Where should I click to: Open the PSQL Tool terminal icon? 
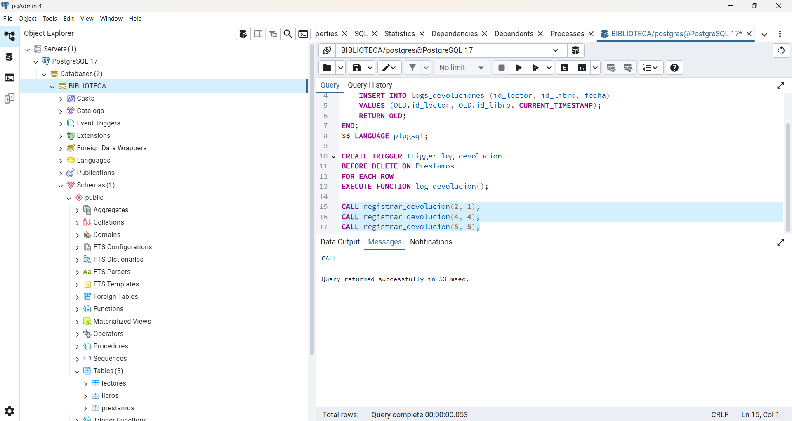tap(303, 34)
